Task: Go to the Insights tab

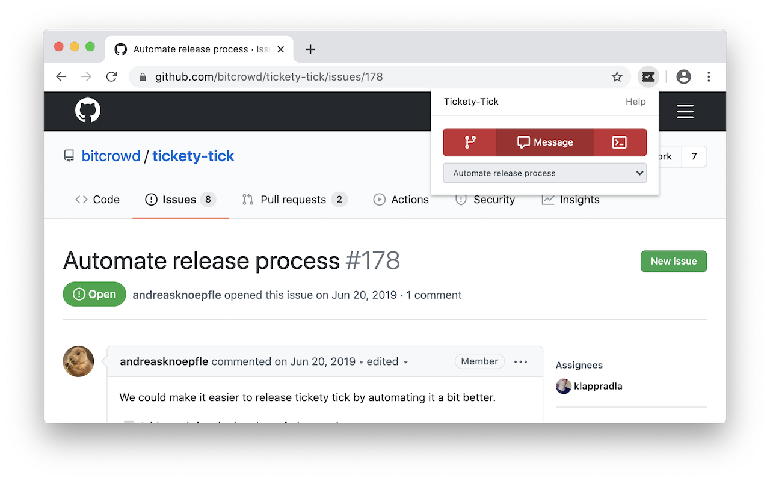Action: pyautogui.click(x=571, y=200)
